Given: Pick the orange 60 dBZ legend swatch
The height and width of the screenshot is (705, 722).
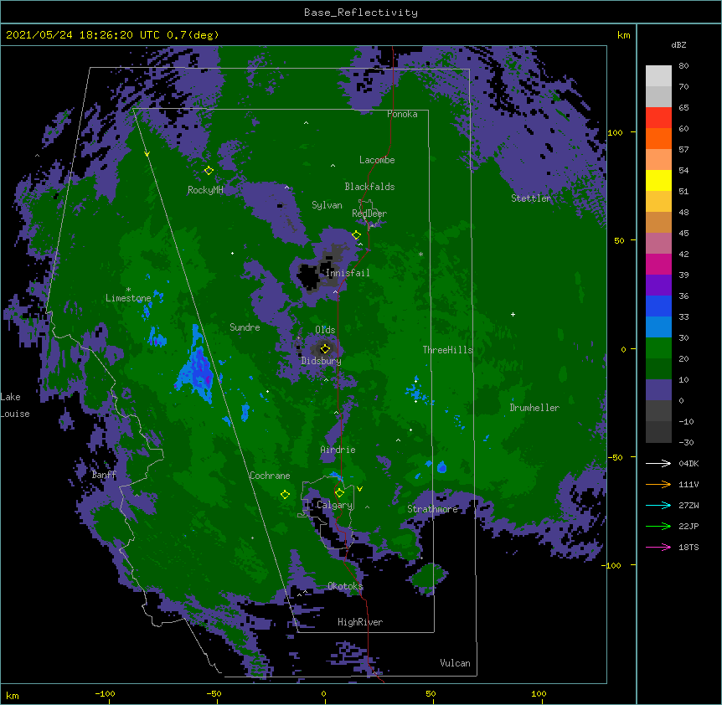Looking at the screenshot, I should 658,138.
